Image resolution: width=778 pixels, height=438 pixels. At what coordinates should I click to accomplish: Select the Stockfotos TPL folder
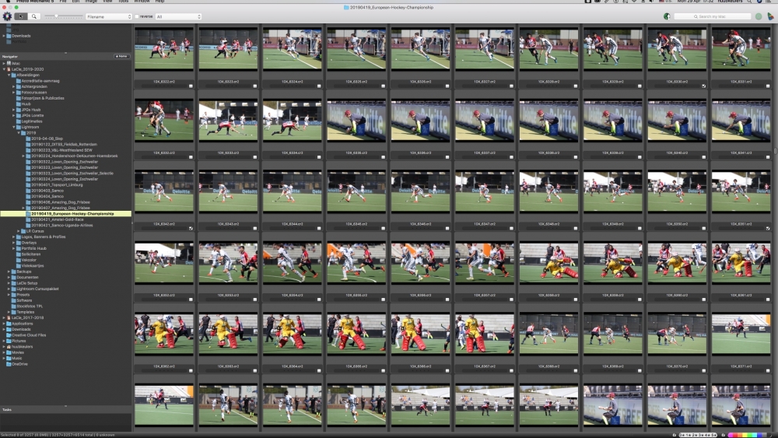pos(30,306)
